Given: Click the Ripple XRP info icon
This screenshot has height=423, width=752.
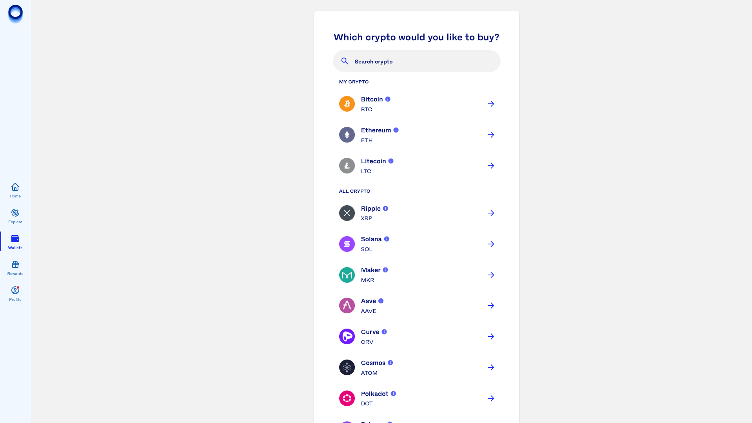Looking at the screenshot, I should (x=386, y=208).
